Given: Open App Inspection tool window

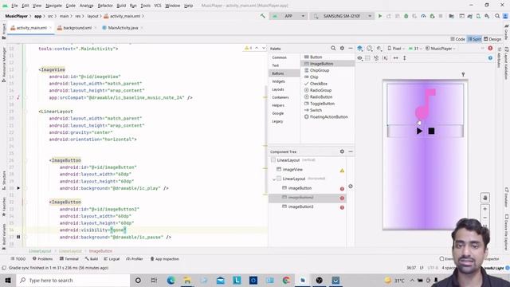Looking at the screenshot, I should (x=165, y=258).
